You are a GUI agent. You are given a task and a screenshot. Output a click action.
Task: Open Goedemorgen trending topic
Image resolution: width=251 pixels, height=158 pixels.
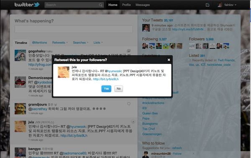coord(152,134)
